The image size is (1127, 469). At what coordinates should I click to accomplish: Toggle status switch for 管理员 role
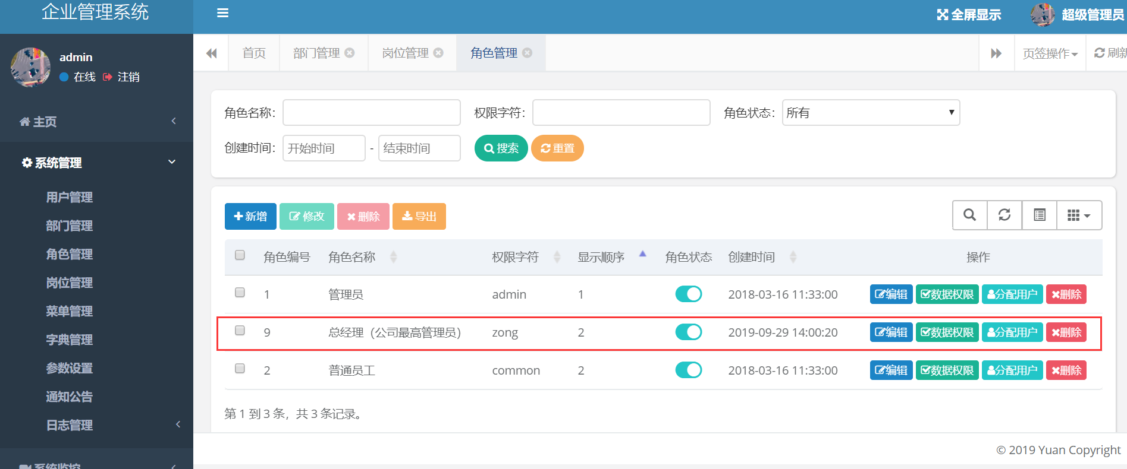(689, 294)
